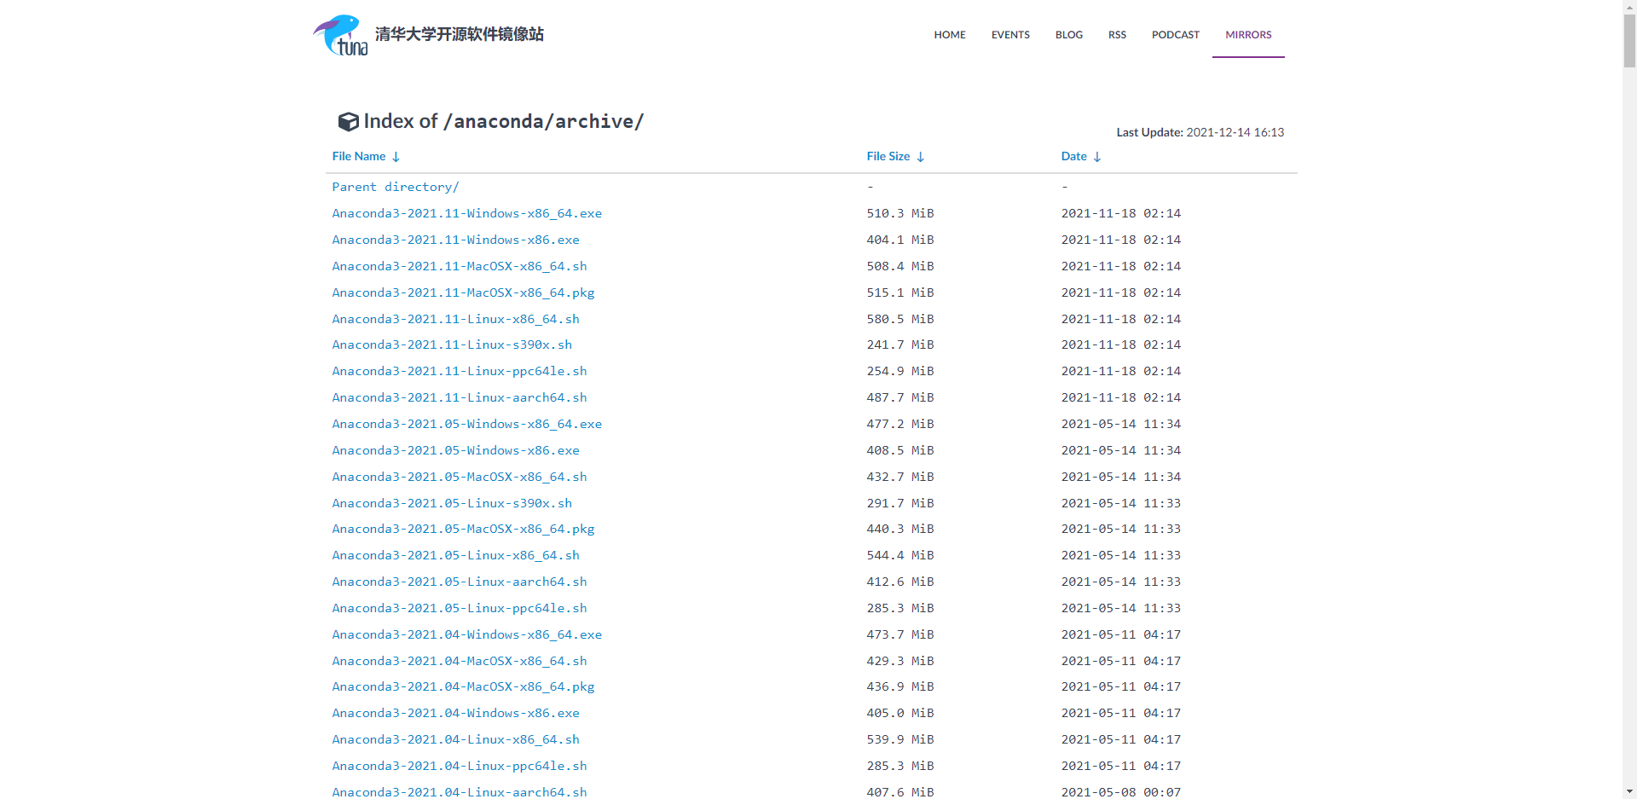Viewport: 1637px width, 799px height.
Task: Click the 473.7 MiB file size
Action: coord(900,634)
